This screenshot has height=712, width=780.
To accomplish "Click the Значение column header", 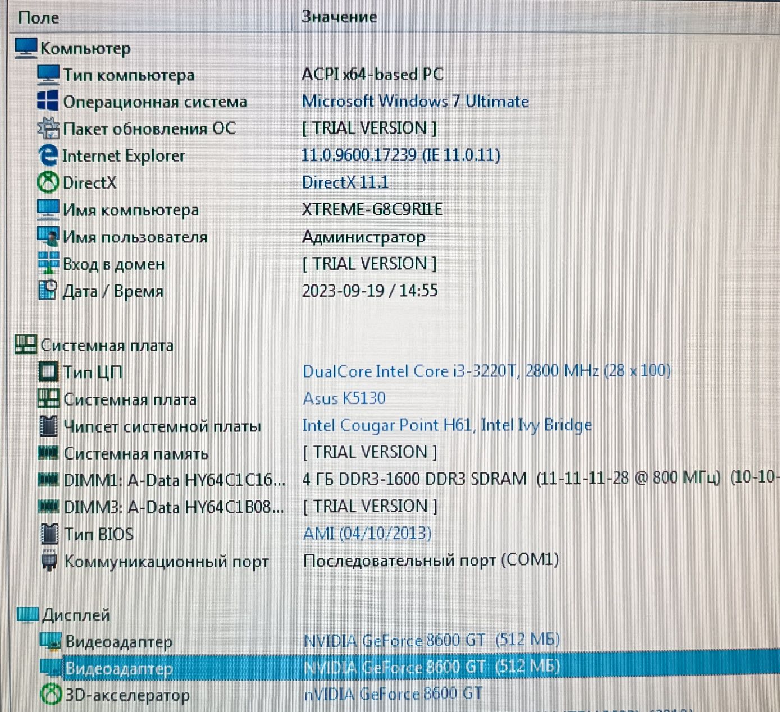I will pos(339,17).
